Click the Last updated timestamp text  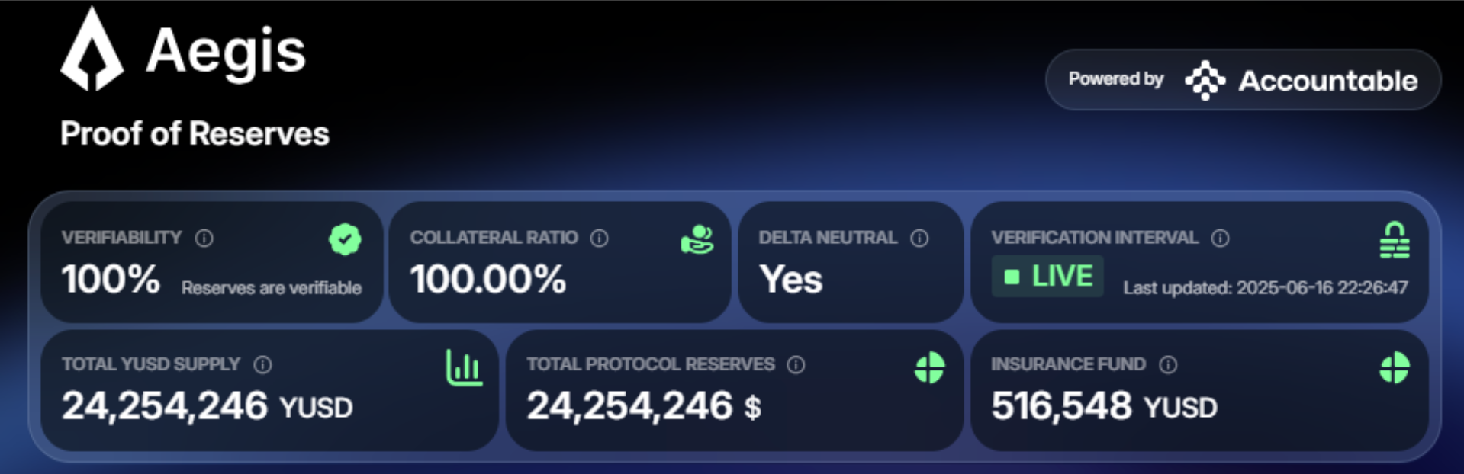[x=1266, y=287]
